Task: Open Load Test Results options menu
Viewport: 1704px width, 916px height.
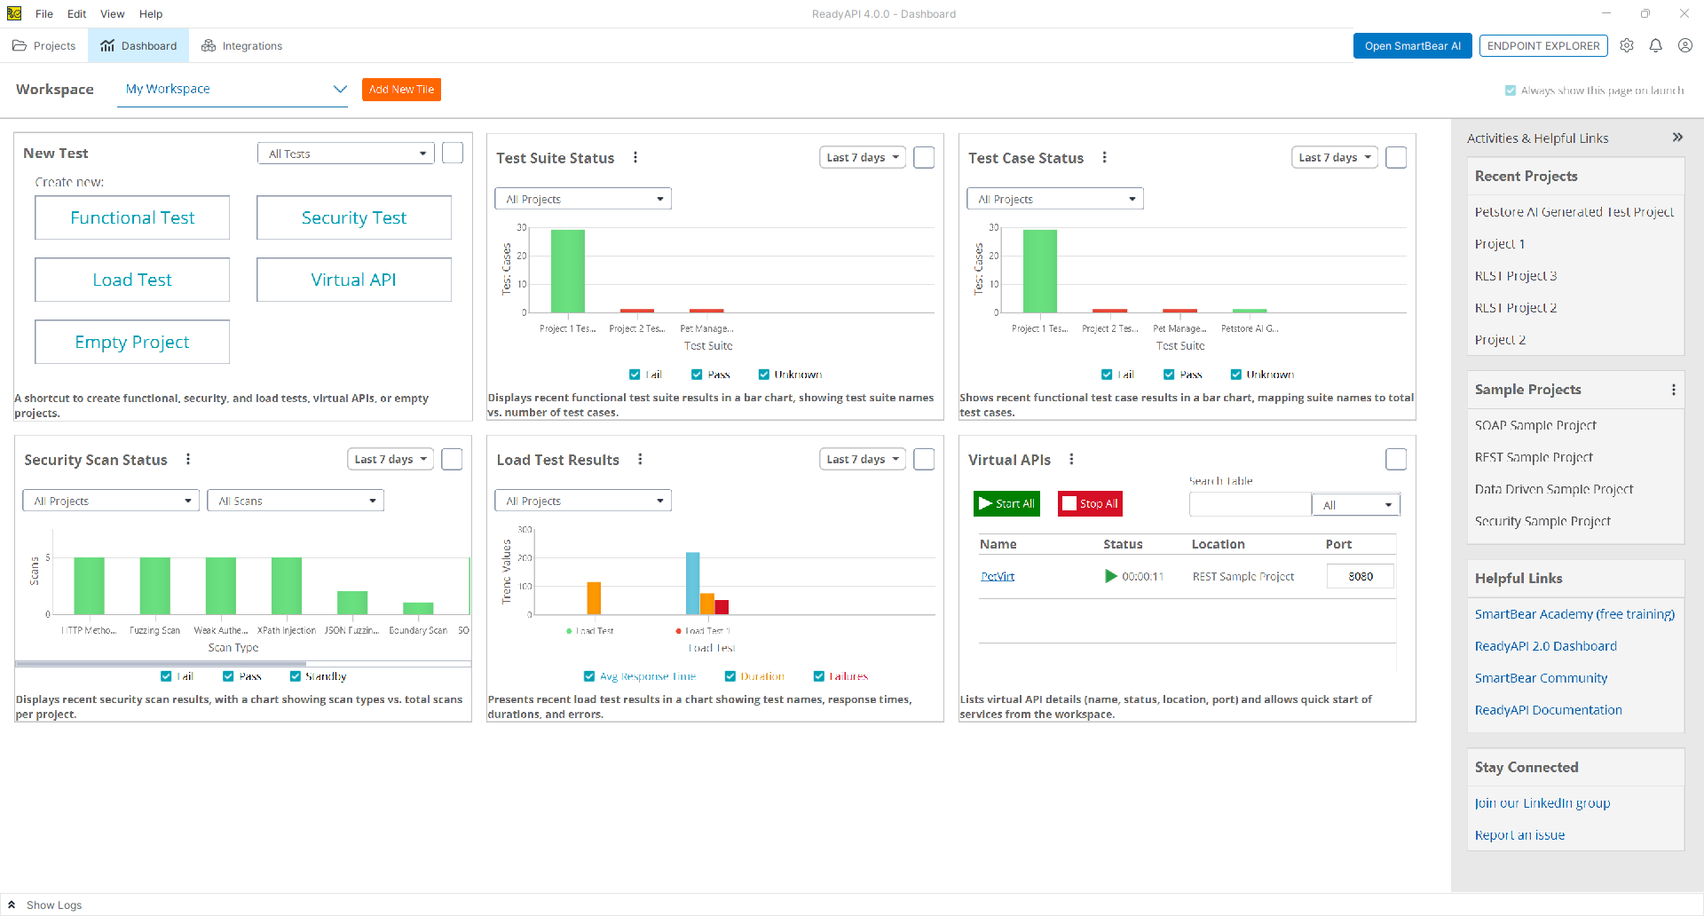Action: (x=640, y=459)
